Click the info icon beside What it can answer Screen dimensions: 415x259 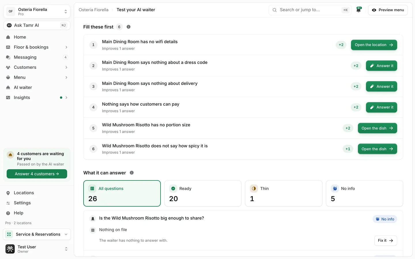(132, 173)
